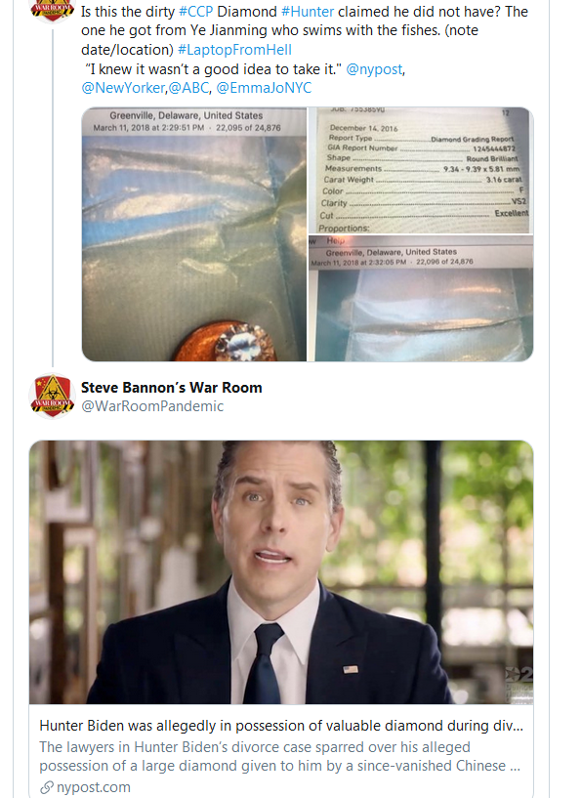The width and height of the screenshot is (581, 798).
Task: Open the Hunter Biden diamond article headline
Action: (x=281, y=725)
